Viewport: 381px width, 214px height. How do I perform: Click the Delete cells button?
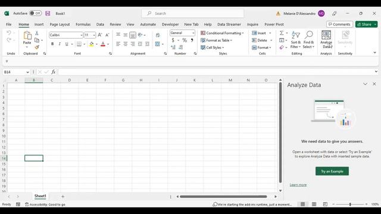point(260,40)
